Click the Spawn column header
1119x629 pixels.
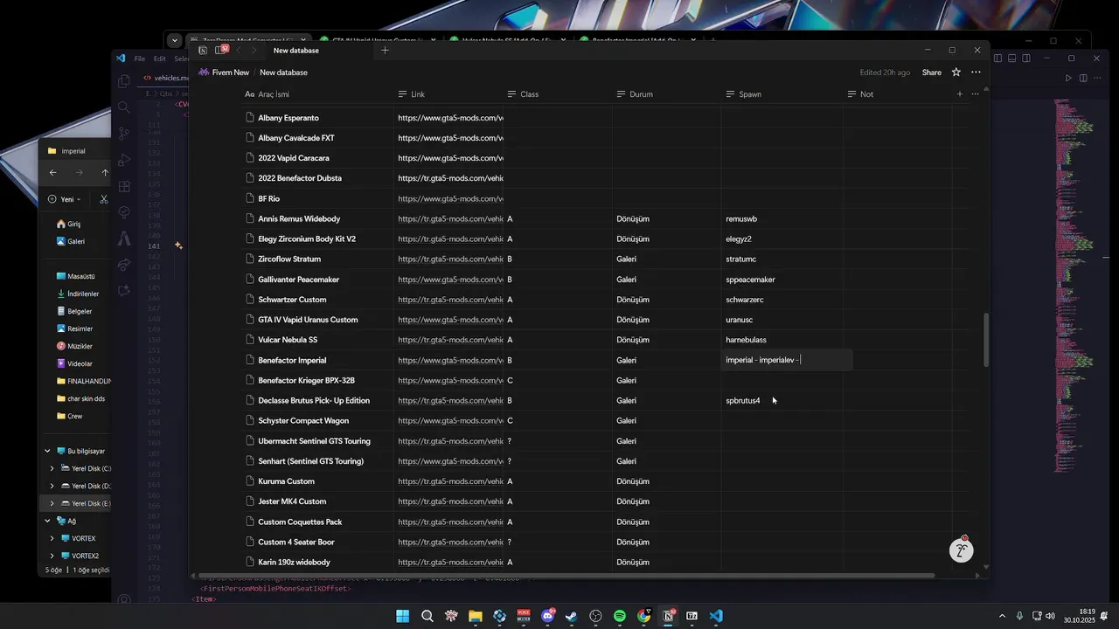pos(782,94)
